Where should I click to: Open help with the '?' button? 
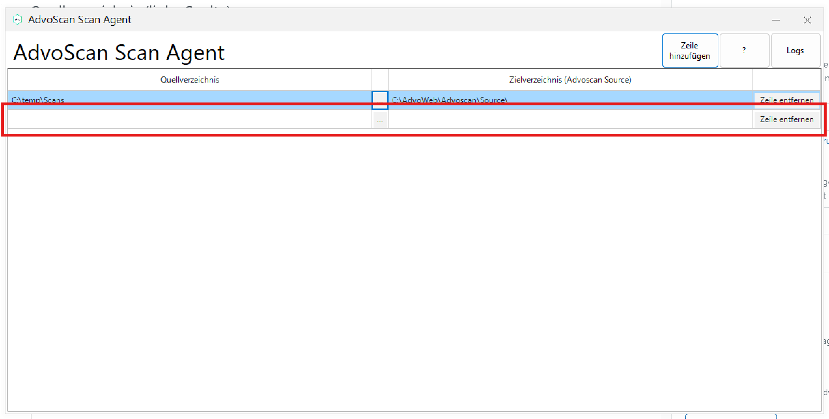[744, 50]
